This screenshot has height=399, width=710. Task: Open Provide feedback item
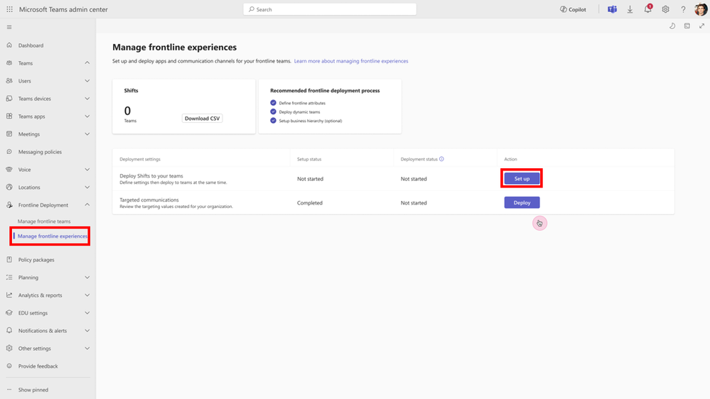38,366
